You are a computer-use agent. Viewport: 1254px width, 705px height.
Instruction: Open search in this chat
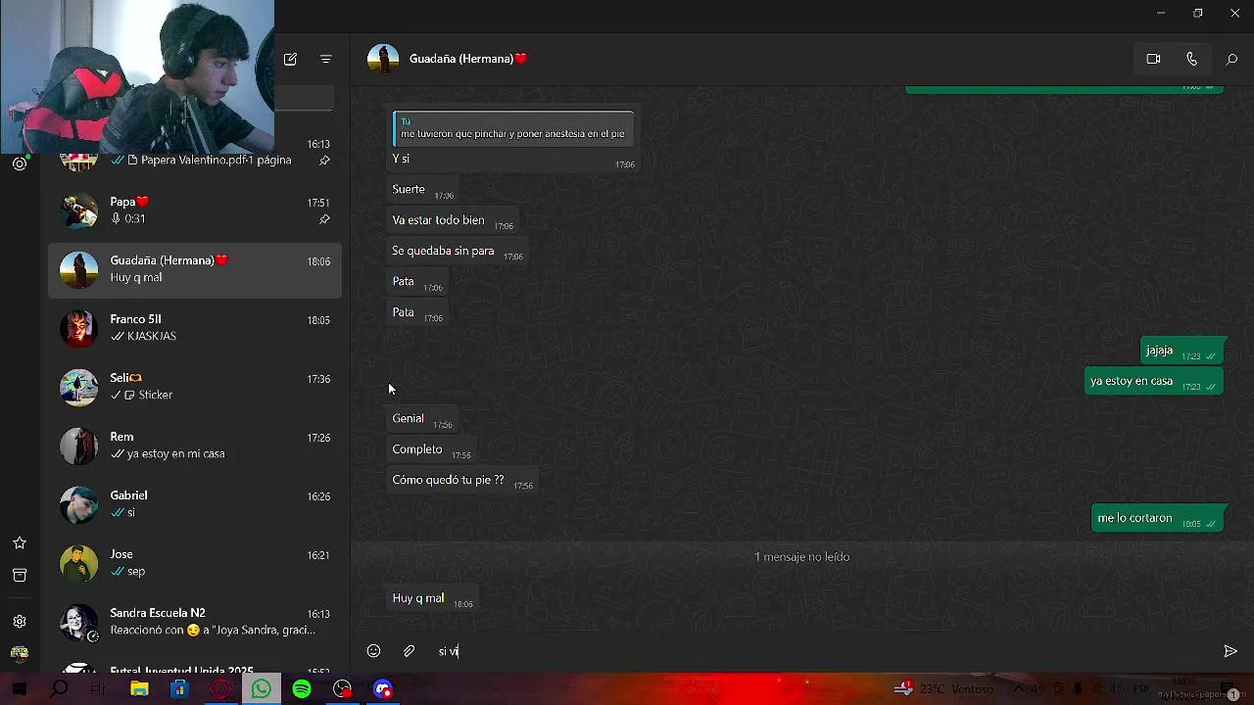click(x=1231, y=59)
